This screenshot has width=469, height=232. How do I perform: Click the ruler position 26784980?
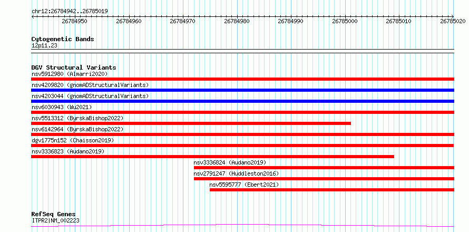[237, 21]
